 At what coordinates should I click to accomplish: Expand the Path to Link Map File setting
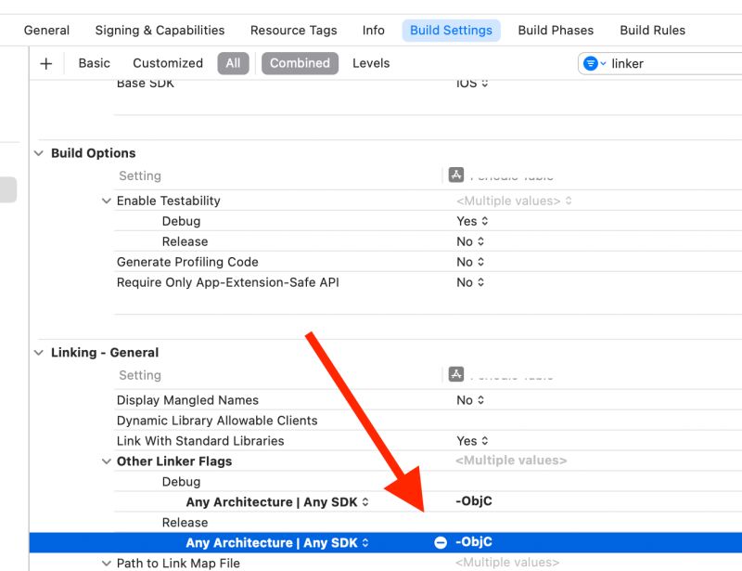point(107,563)
